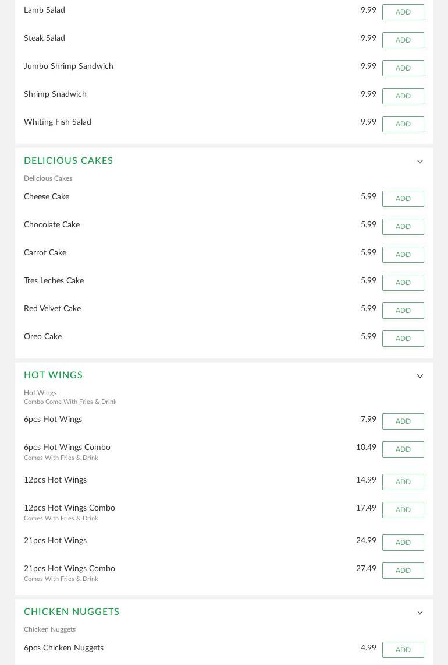Collapse the Hot Wings section chevron
Screen dimensions: 448x665
[x=419, y=376]
